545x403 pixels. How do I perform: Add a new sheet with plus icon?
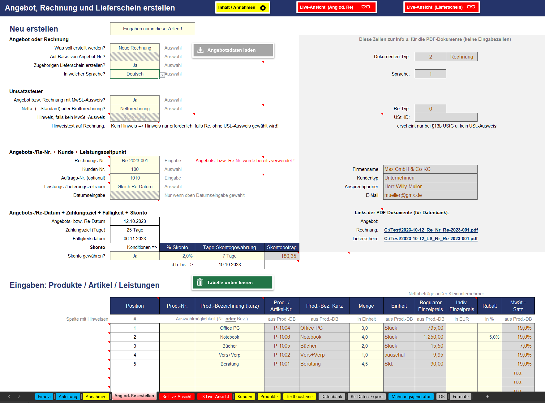click(x=487, y=396)
